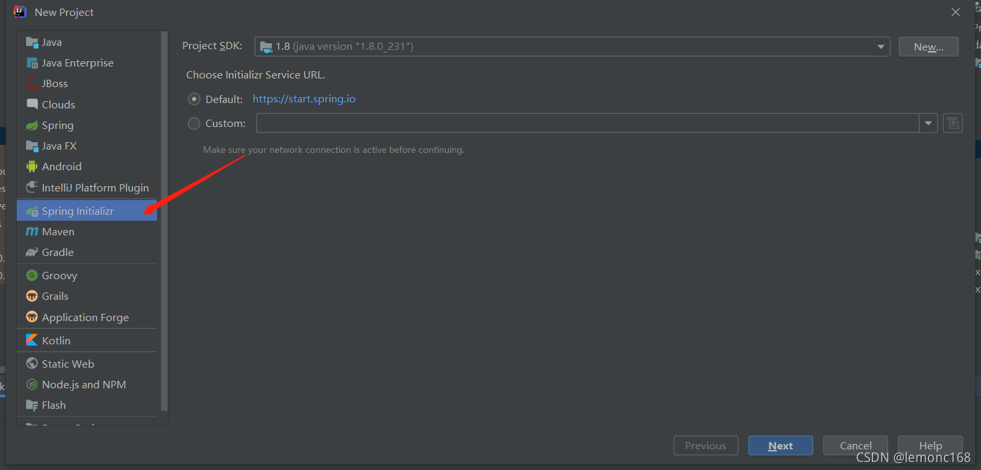Click the Java project type icon
981x470 pixels.
(32, 43)
